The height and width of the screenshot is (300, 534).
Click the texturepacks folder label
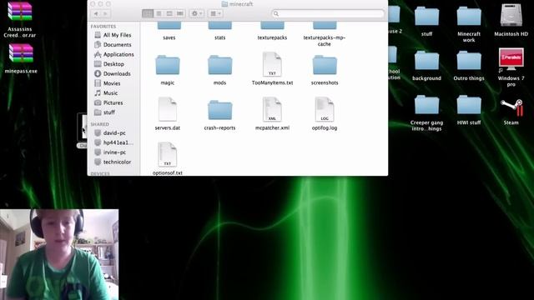pyautogui.click(x=272, y=37)
